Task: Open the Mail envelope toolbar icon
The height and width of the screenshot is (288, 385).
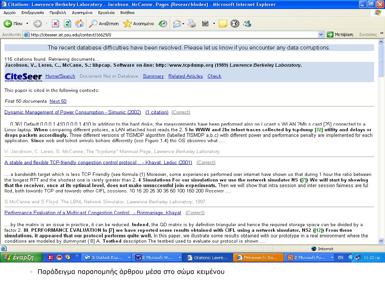Action: (177, 24)
